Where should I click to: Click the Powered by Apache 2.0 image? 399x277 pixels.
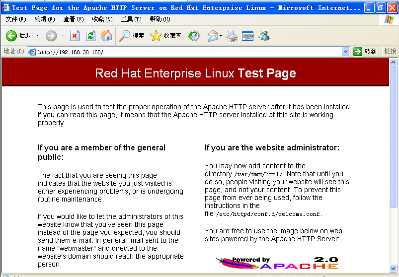277,263
